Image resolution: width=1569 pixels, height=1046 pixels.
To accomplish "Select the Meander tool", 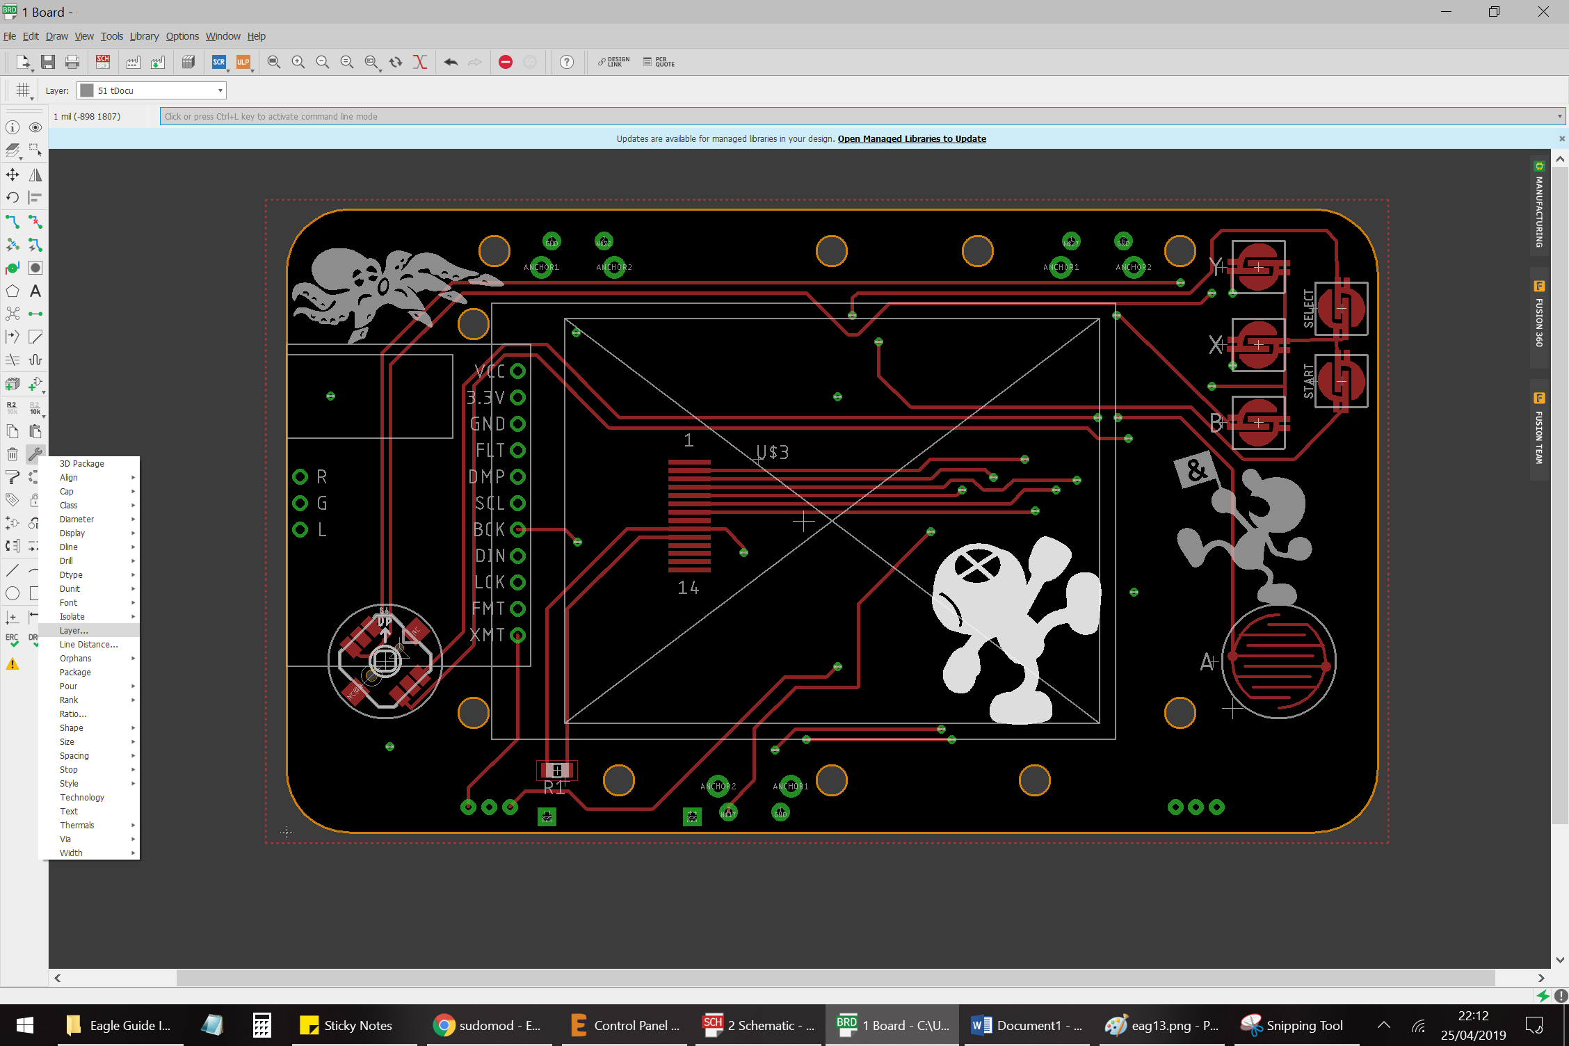I will (35, 360).
